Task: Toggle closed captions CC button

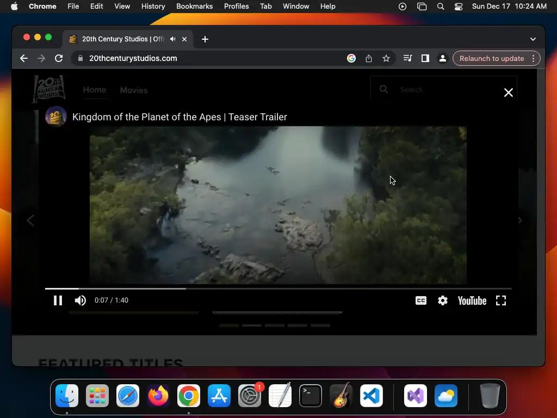Action: coord(421,300)
